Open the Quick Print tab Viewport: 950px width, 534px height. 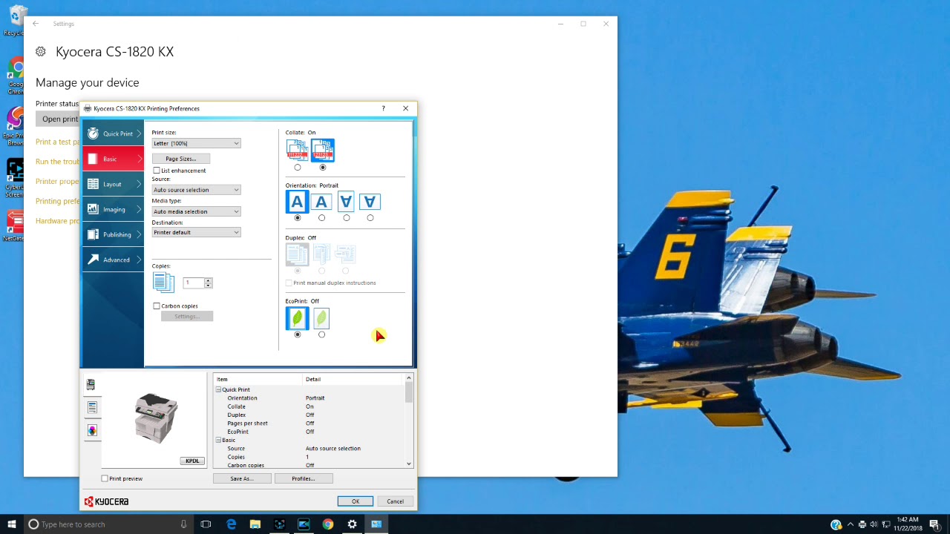pos(113,133)
